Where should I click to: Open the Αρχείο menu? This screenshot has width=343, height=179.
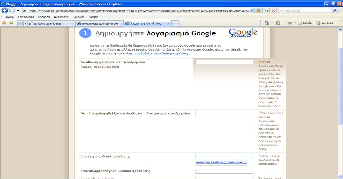(x=10, y=17)
